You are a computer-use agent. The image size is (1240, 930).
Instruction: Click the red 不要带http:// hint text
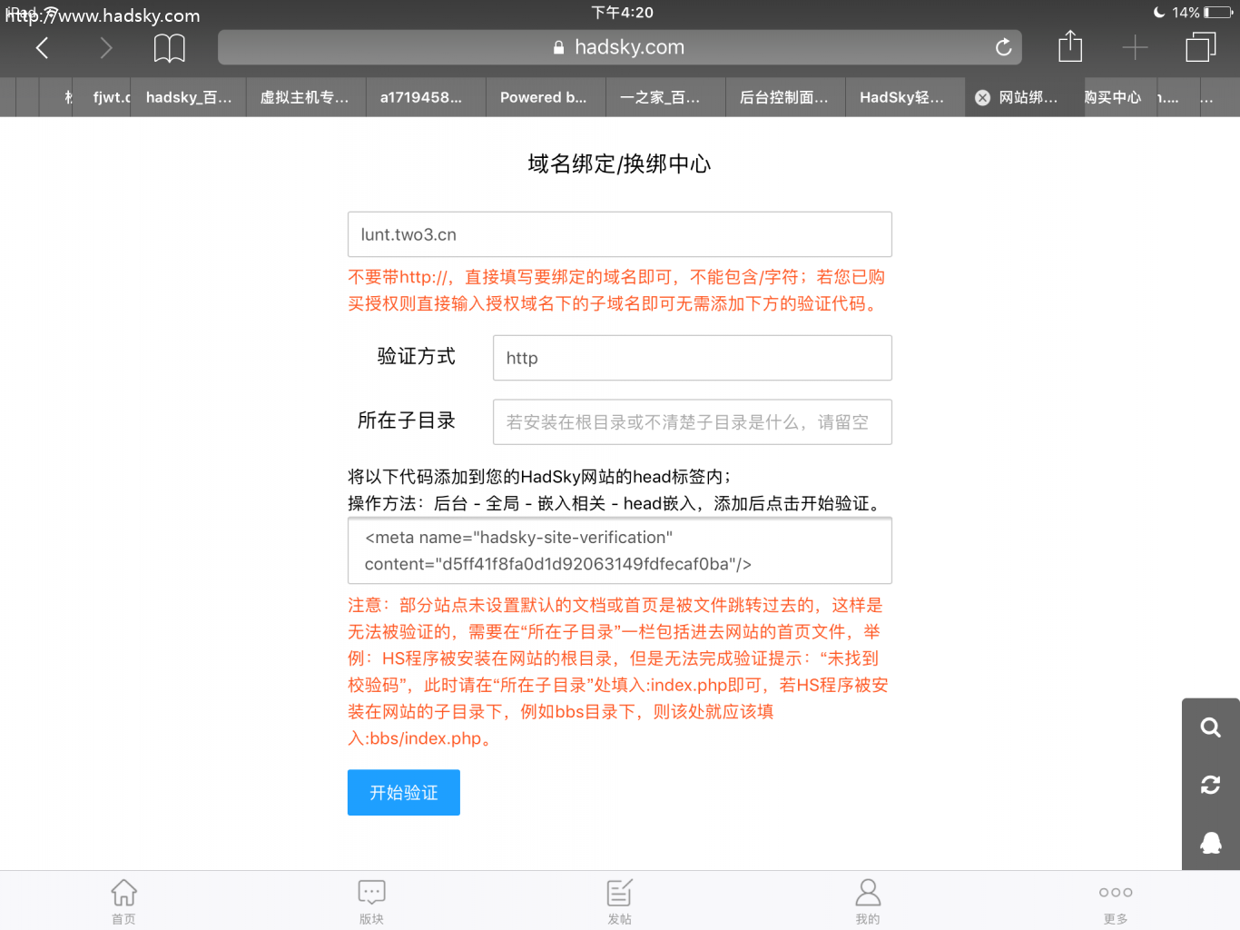(617, 290)
